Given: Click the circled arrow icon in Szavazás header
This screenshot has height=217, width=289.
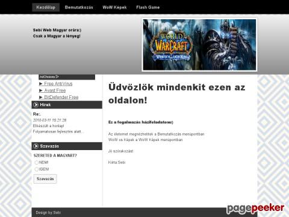Looking at the screenshot, I should [x=36, y=146].
